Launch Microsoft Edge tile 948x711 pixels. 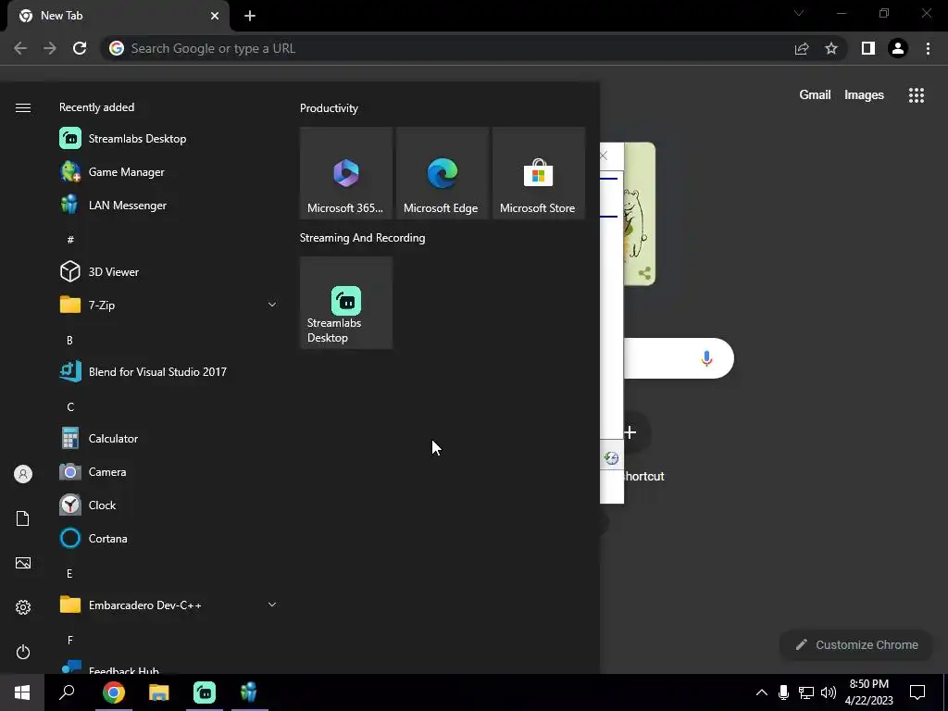pos(442,173)
